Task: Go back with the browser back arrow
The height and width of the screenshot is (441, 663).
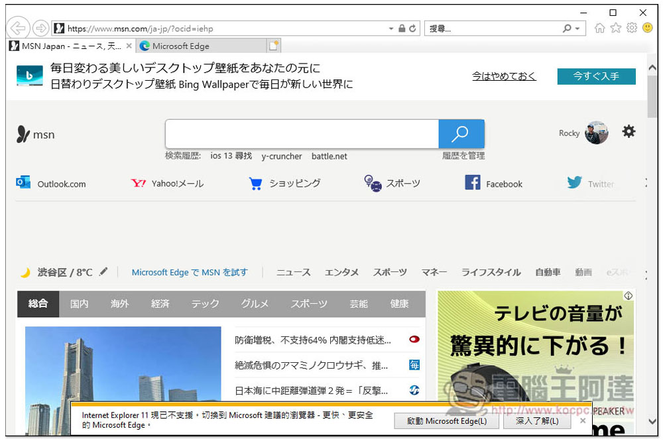Action: coord(18,28)
